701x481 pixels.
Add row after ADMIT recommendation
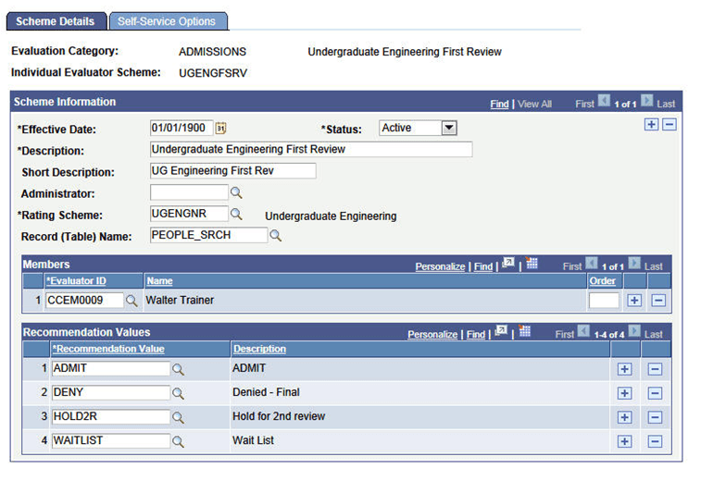pyautogui.click(x=624, y=369)
